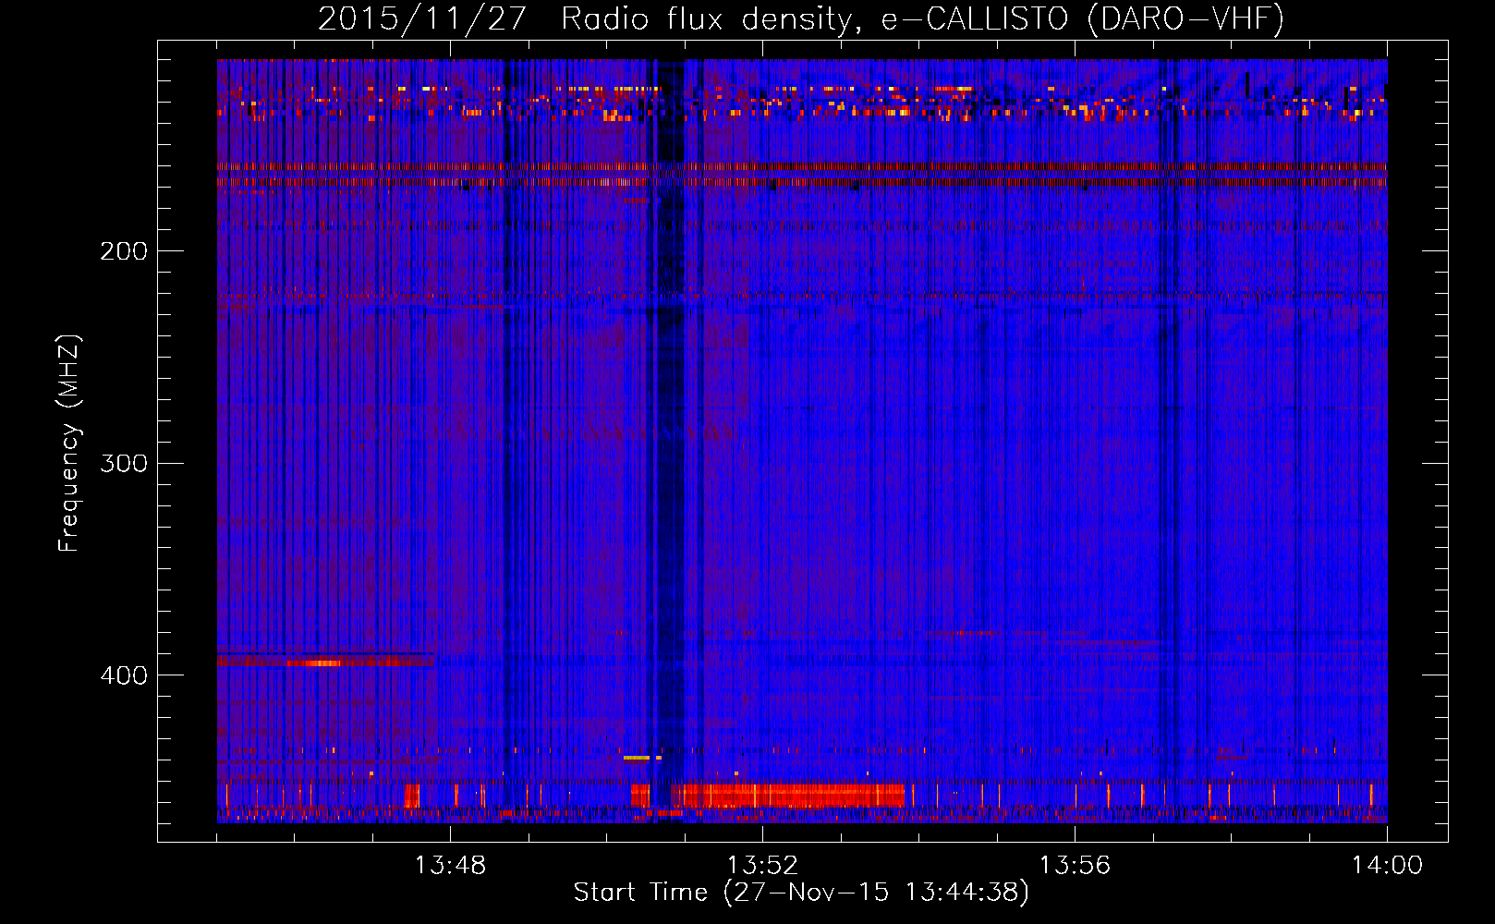This screenshot has height=924, width=1495.
Task: Click the 13:56 time tick label
Action: point(1075,866)
